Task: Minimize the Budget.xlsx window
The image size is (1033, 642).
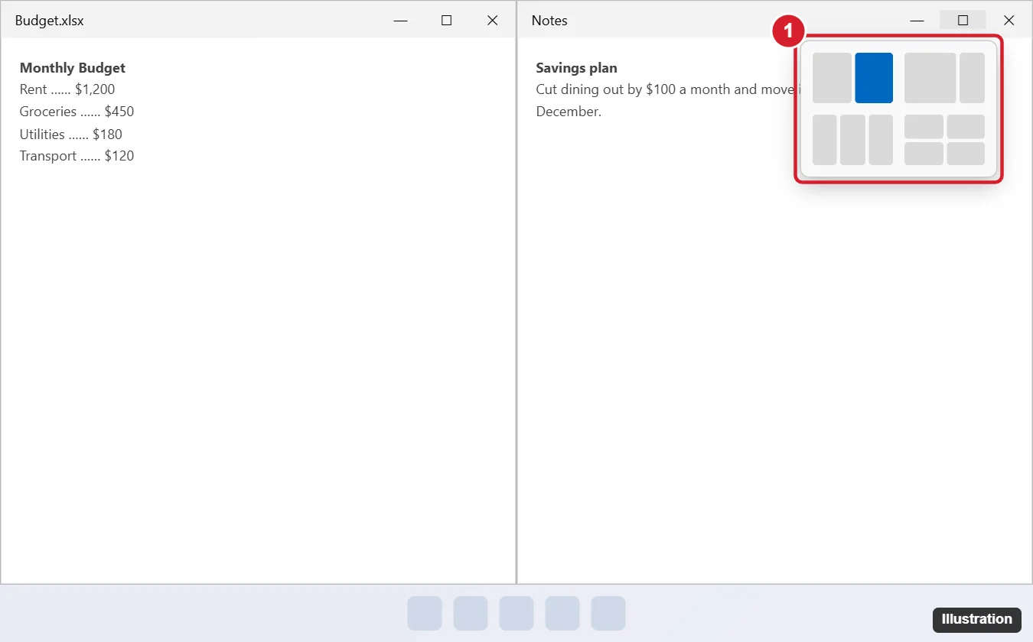Action: coord(400,21)
